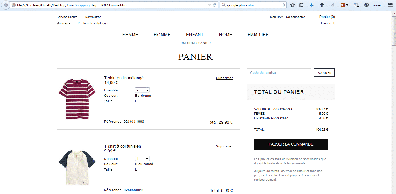Click the delivery cost '3,95 €'
Screen dimensions: 396x194
point(323,118)
